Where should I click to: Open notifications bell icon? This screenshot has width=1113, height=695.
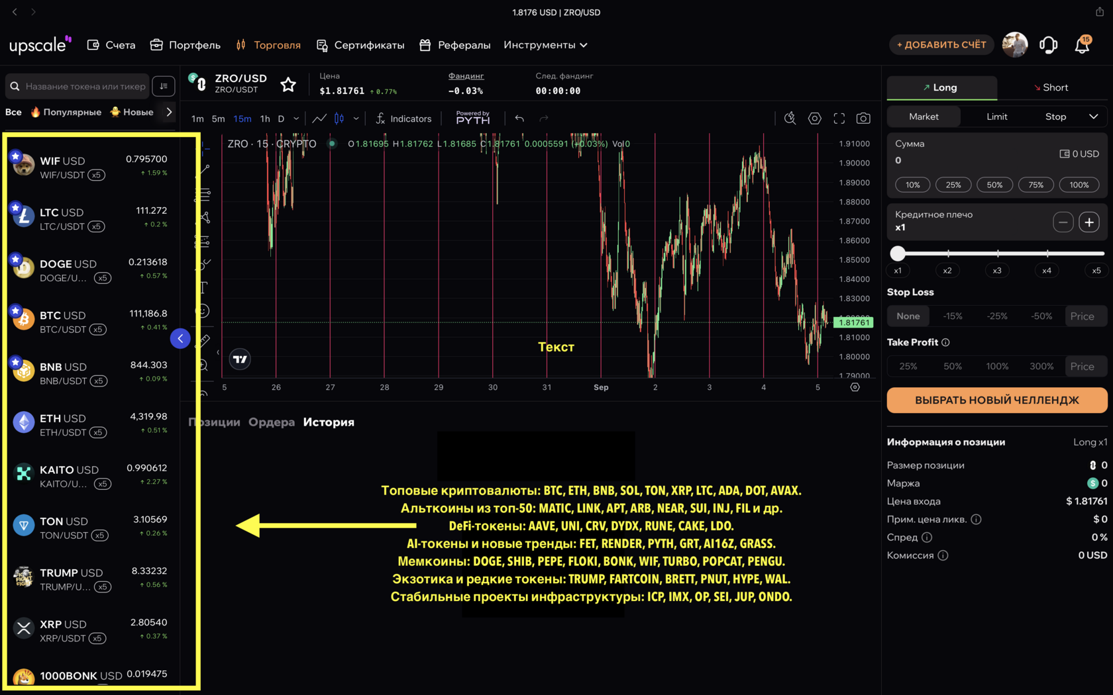[x=1082, y=44]
